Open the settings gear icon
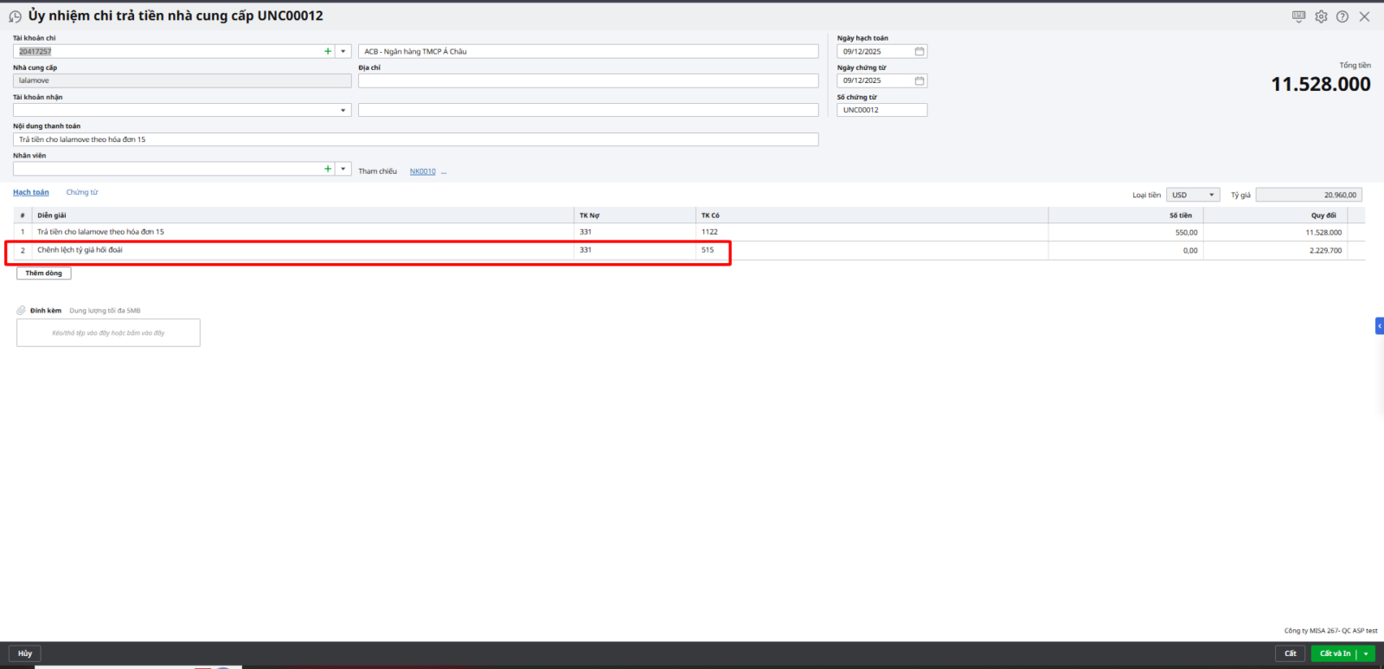The image size is (1384, 669). click(1321, 16)
